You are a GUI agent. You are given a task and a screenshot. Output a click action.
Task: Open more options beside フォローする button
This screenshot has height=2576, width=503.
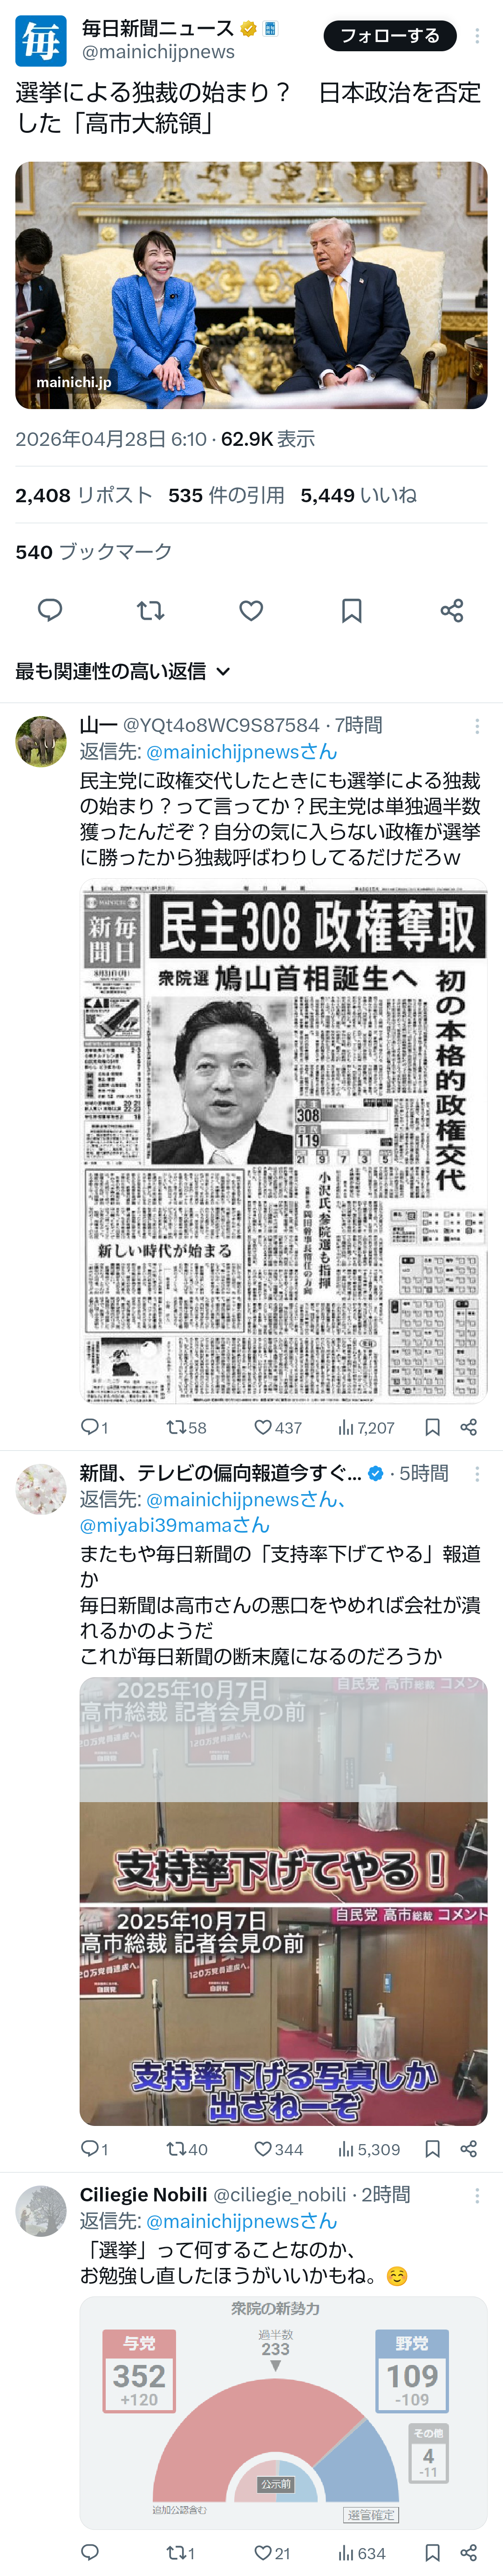(477, 36)
